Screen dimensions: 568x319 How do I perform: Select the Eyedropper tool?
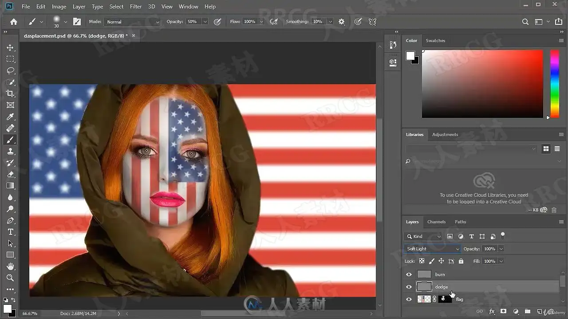(10, 117)
